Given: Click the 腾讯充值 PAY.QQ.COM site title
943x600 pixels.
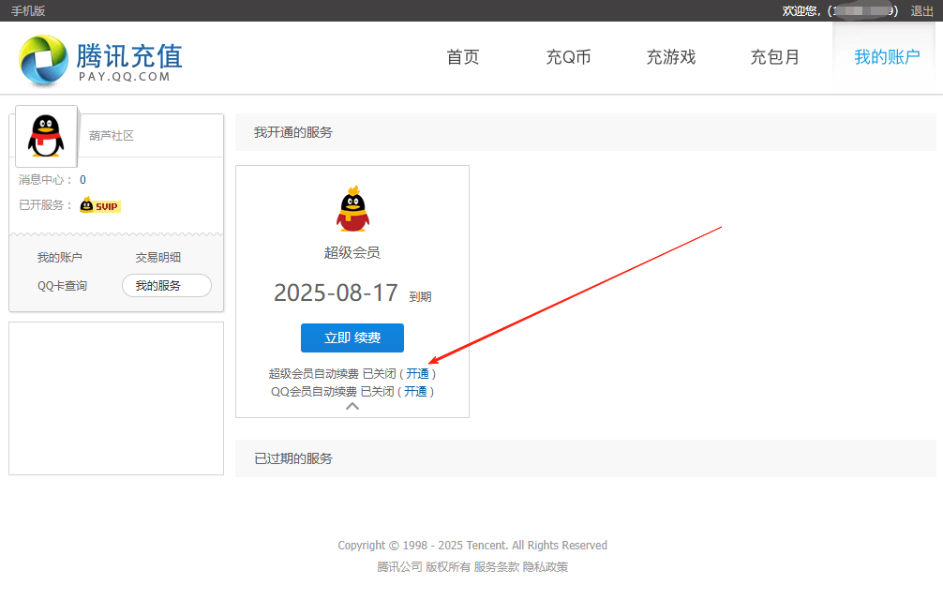Looking at the screenshot, I should point(129,62).
